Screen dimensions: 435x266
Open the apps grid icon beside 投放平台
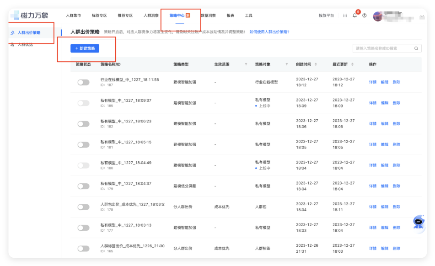pos(346,15)
